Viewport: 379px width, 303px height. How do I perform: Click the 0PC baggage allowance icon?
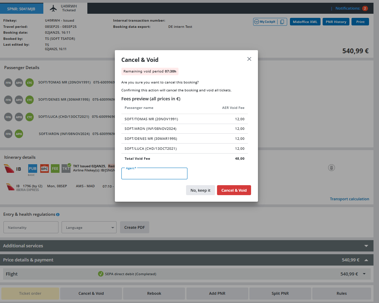click(x=44, y=168)
